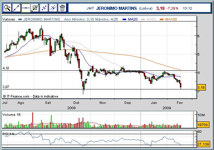Click the trash can delete icon

[x=62, y=8]
